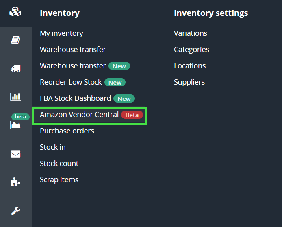
Task: Open My inventory
Action: 61,33
